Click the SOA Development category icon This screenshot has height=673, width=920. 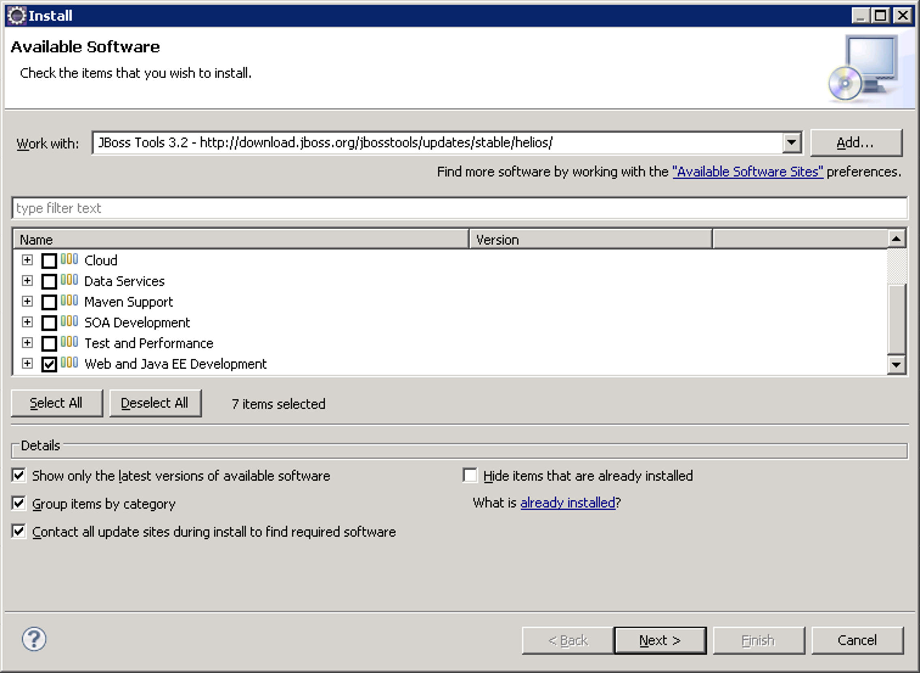click(x=69, y=321)
